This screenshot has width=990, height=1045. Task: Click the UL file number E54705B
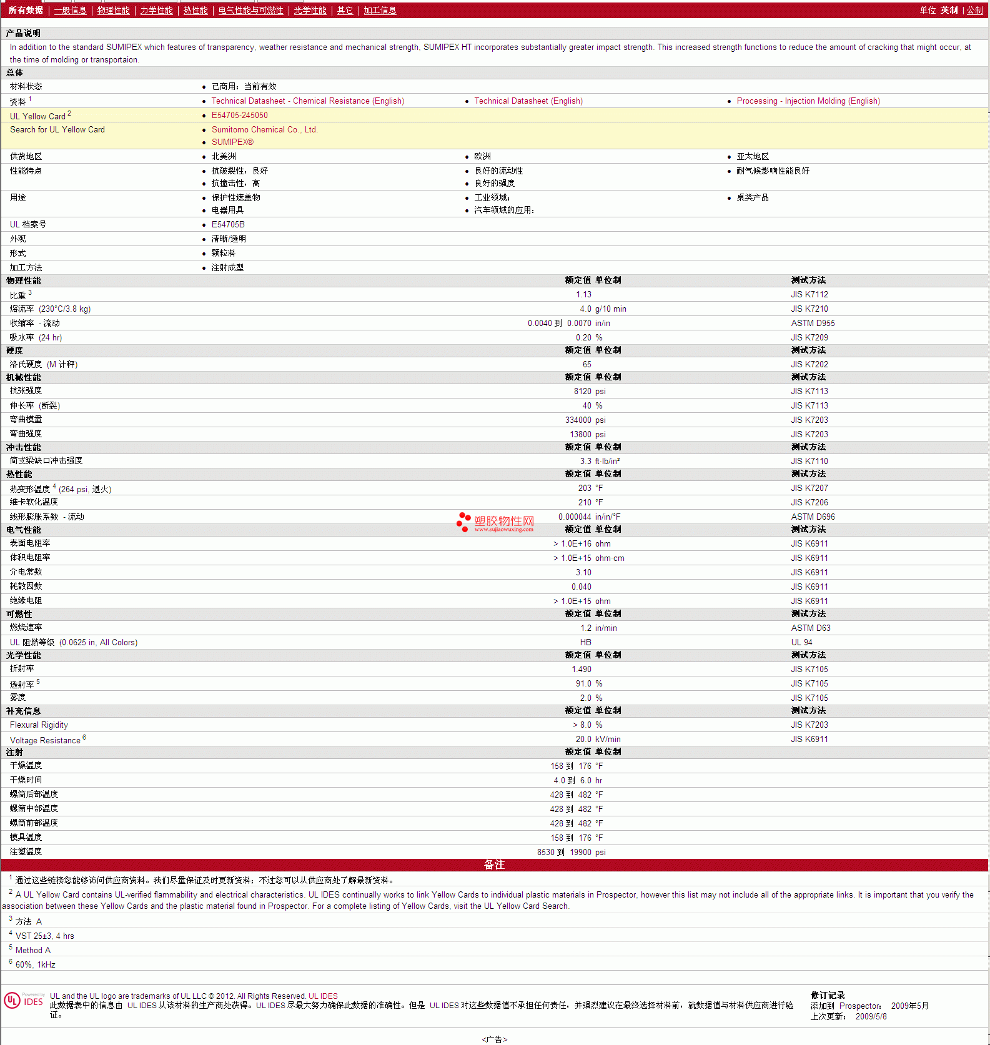(228, 224)
